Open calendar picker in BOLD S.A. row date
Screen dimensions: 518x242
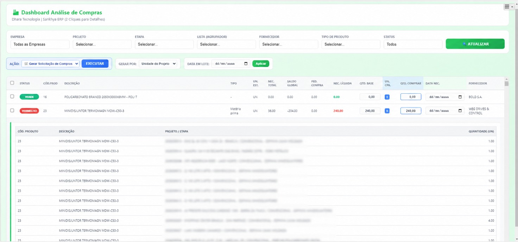[460, 97]
